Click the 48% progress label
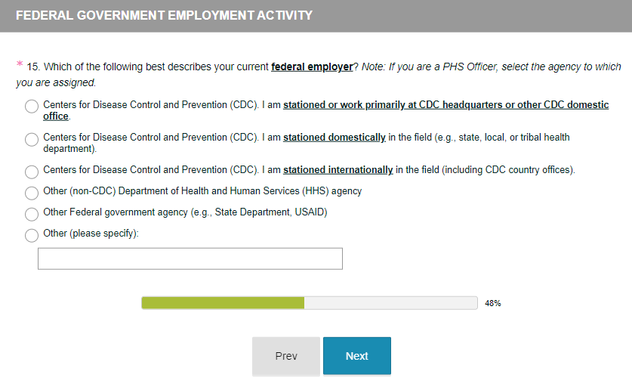Screen dimensions: 632x390 click(x=492, y=303)
